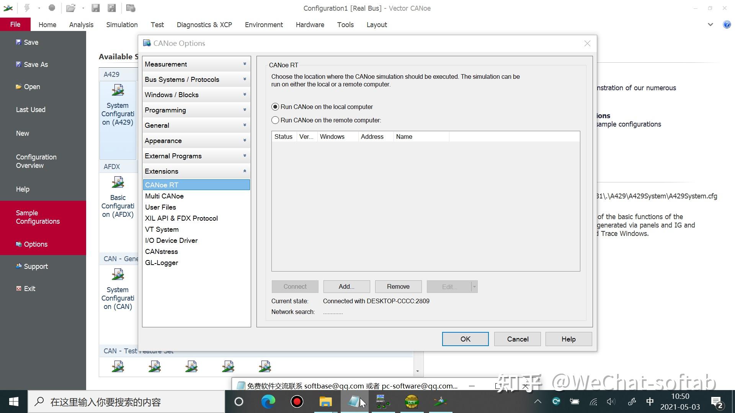Select the Multi CANoe menu item
The width and height of the screenshot is (735, 413).
pos(164,196)
